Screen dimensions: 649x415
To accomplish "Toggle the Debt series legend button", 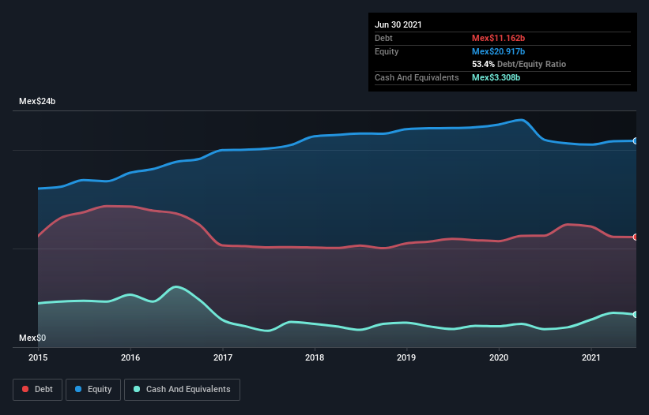I will 37,390.
